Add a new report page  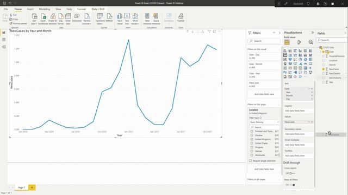tap(32, 187)
